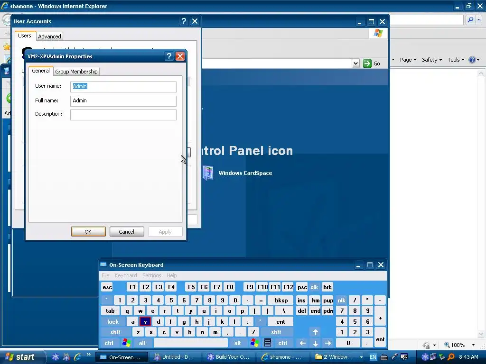Viewport: 486px width, 364px height.
Task: Open the File menu in On-Screen Keyboard
Action: pyautogui.click(x=105, y=275)
